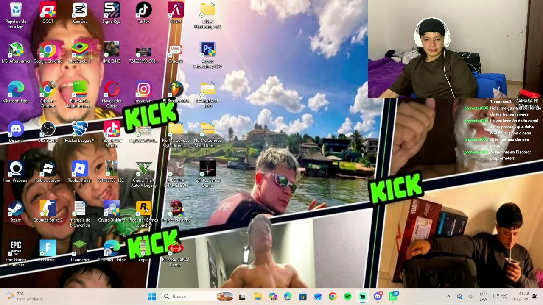
Task: Launch OBS Studio from the desktop
Action: (x=48, y=132)
